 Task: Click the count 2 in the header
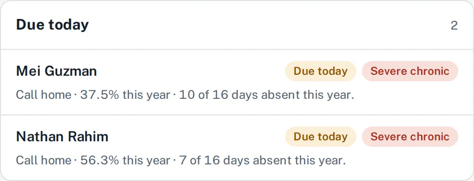point(454,26)
